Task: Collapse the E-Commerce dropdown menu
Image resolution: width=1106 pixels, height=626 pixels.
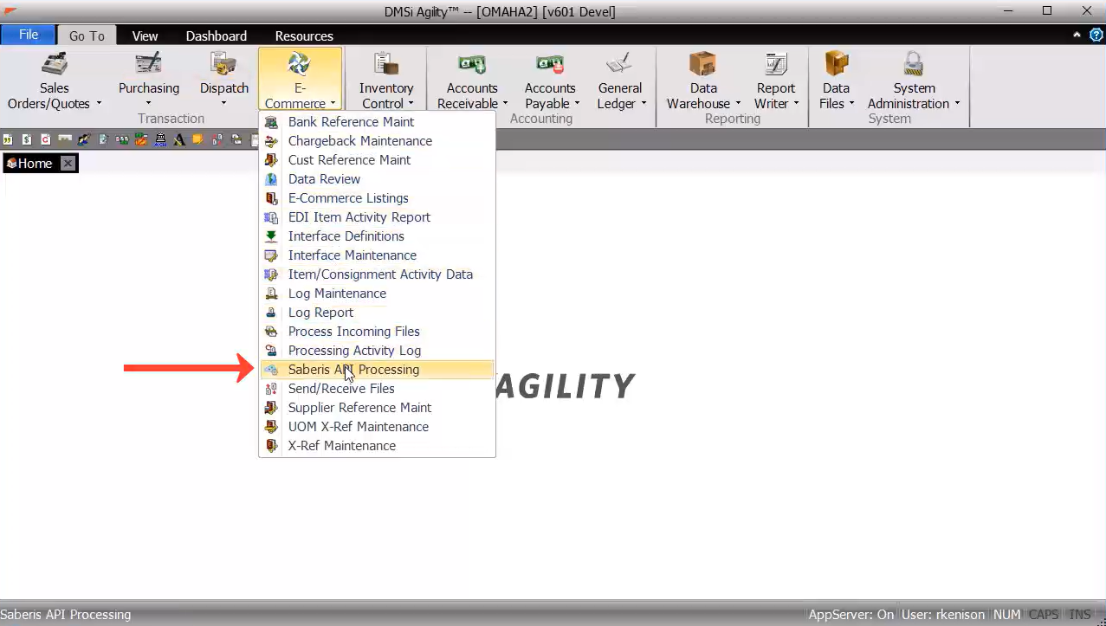Action: [300, 80]
